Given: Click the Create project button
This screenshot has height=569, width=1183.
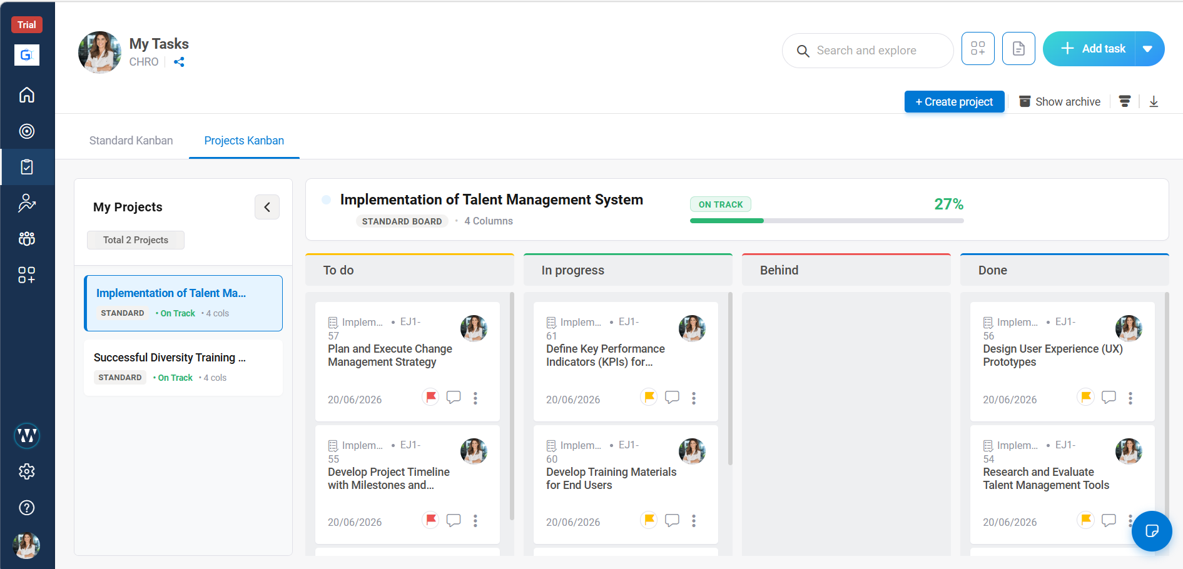Looking at the screenshot, I should pyautogui.click(x=954, y=102).
